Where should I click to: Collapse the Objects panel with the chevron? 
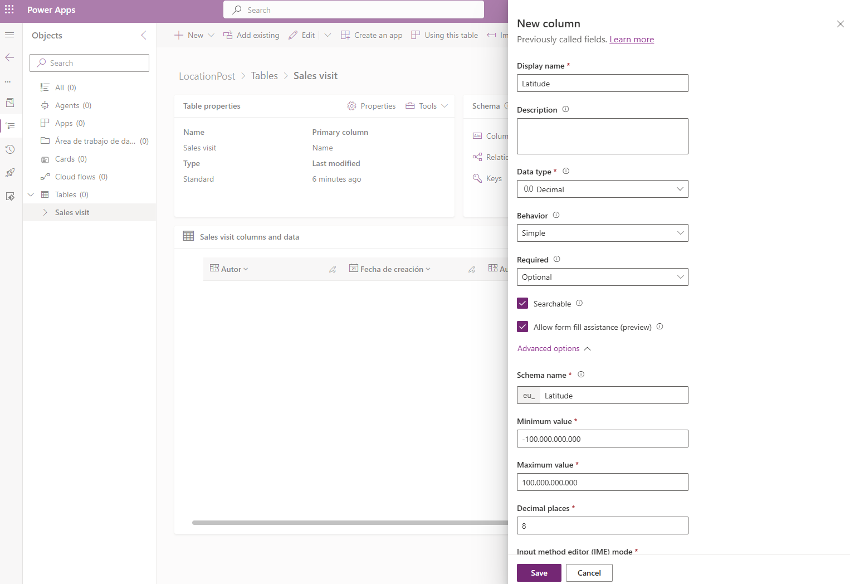pos(144,35)
